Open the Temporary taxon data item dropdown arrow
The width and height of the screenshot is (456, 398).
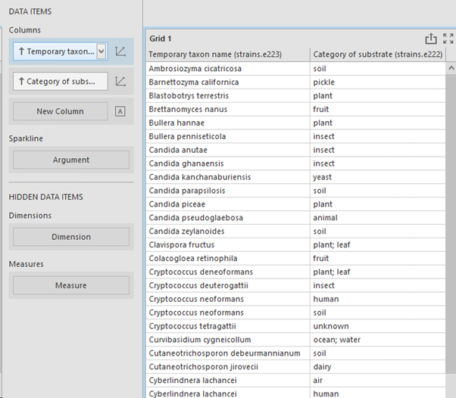click(102, 51)
